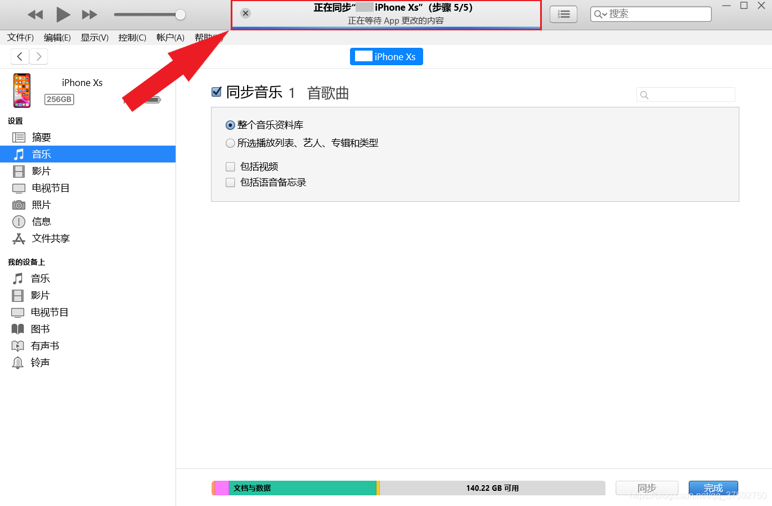
Task: Click the 完成 button
Action: coord(713,488)
